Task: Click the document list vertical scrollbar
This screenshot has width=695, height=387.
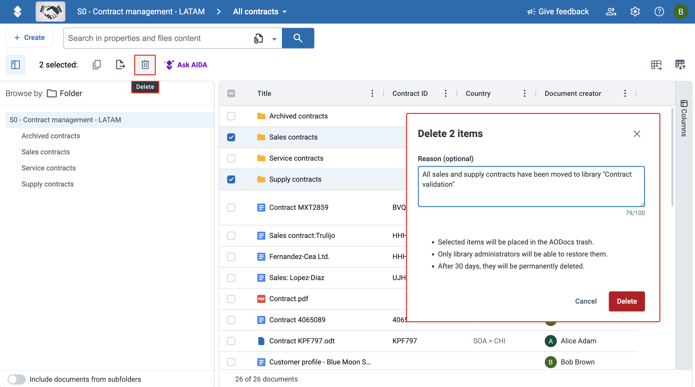Action: point(672,157)
